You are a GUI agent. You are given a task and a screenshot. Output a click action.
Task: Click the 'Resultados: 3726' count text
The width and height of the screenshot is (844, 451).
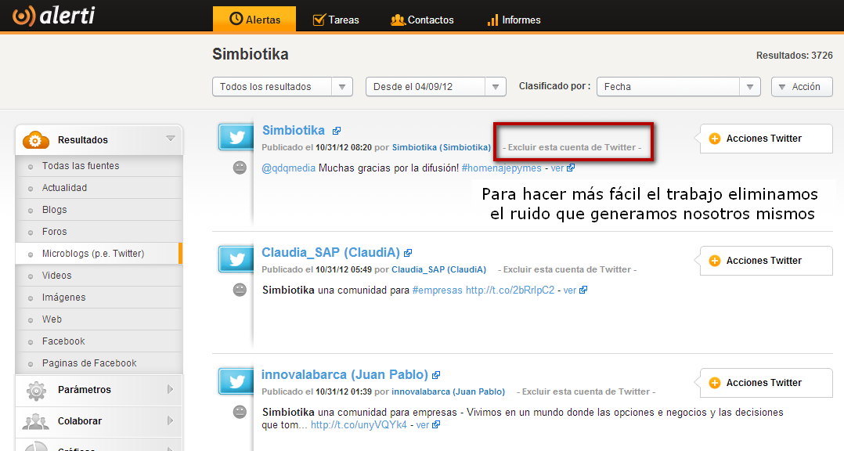coord(795,56)
